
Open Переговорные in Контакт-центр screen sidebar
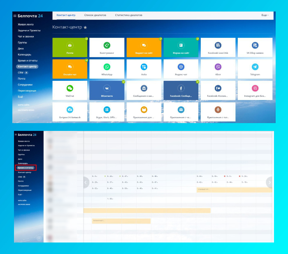(x=27, y=91)
